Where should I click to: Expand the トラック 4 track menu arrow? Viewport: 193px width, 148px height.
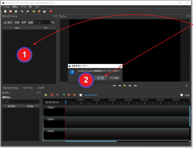tap(46, 107)
